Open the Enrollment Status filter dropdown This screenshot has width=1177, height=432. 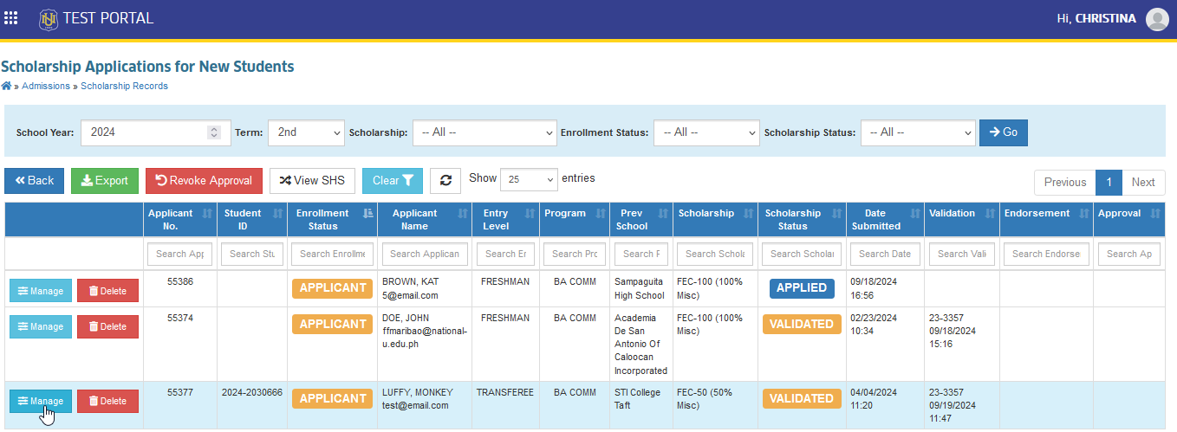706,132
